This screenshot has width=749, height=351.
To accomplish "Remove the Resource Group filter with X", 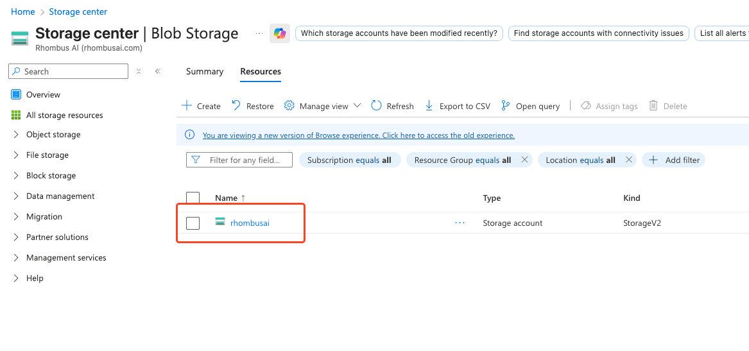I will coord(524,160).
